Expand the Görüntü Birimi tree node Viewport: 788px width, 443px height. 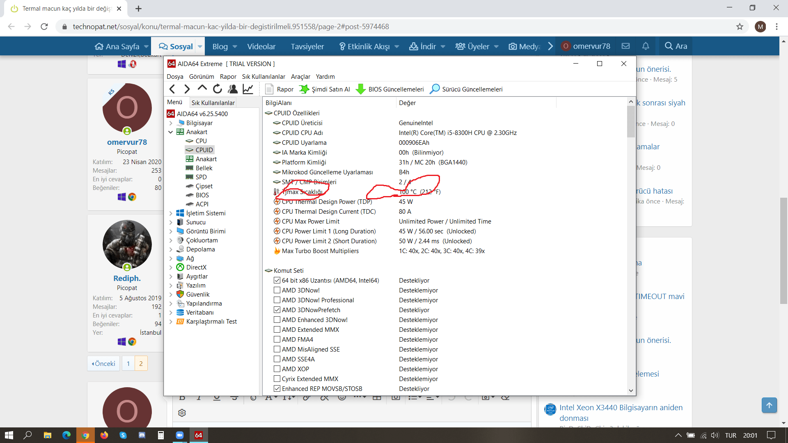click(171, 231)
